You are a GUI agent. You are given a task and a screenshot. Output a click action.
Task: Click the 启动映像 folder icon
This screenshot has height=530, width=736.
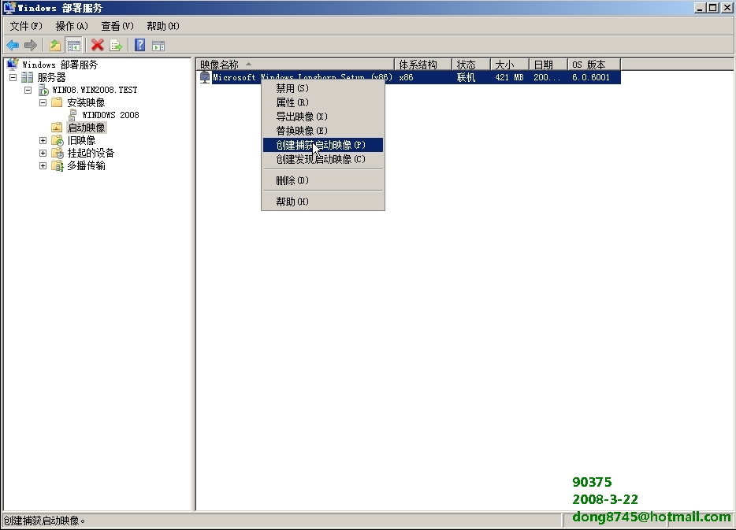[x=57, y=128]
